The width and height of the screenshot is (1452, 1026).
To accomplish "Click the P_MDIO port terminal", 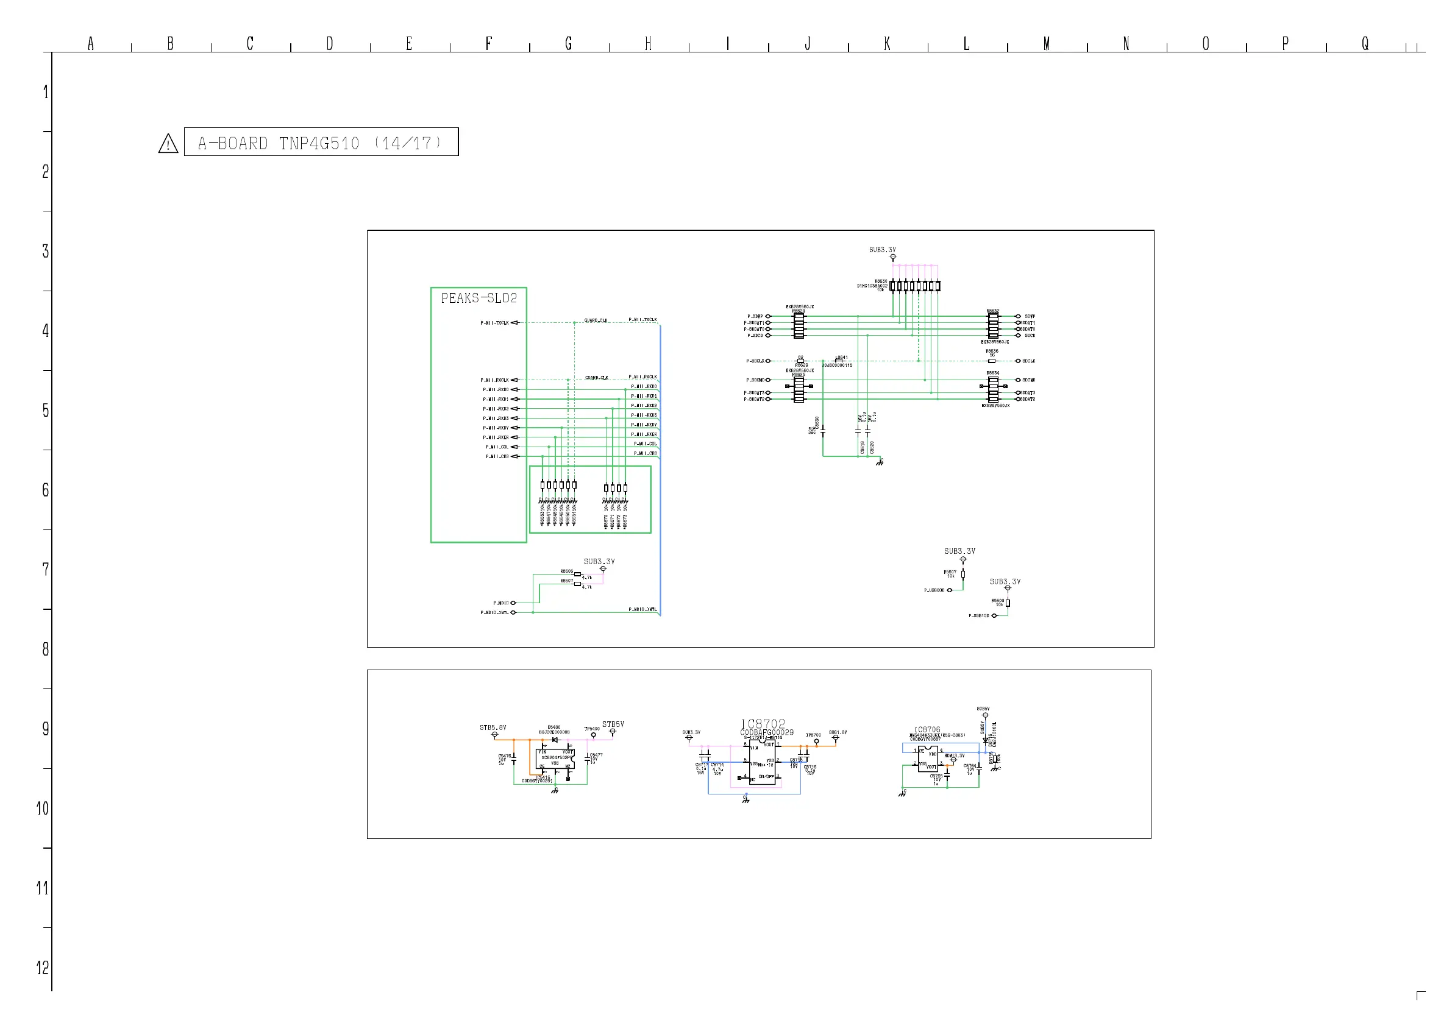I will click(513, 603).
